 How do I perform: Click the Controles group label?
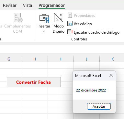(79, 39)
